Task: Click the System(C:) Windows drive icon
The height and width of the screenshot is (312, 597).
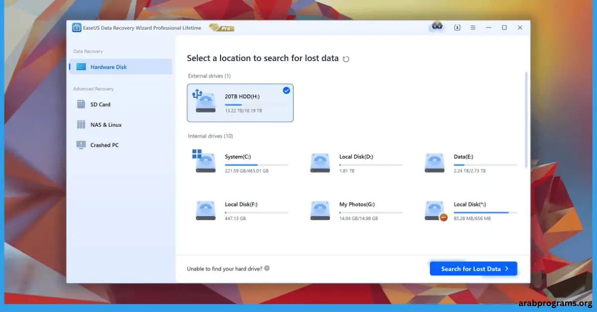Action: [x=204, y=161]
